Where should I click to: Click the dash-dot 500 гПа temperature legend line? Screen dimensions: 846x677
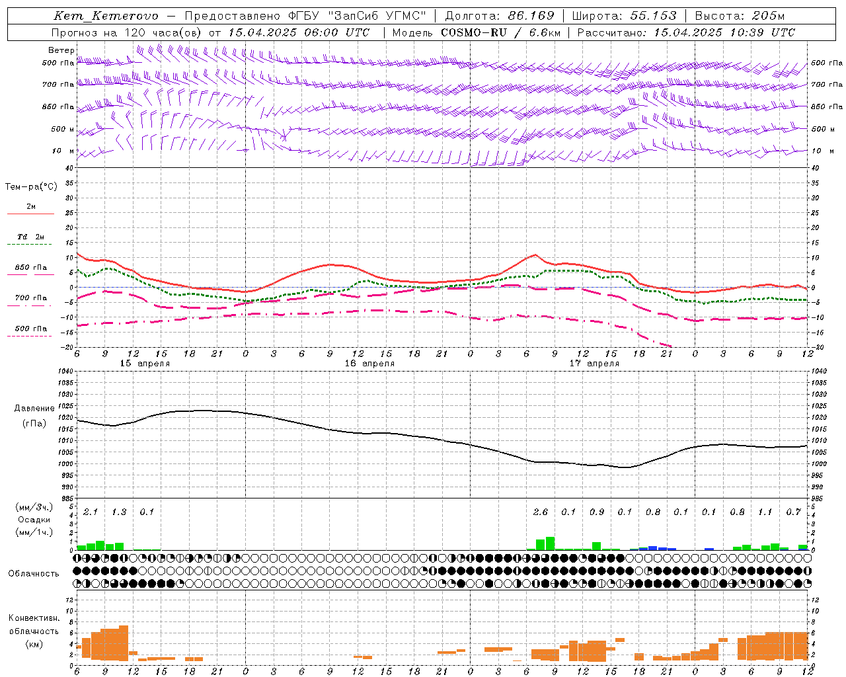[x=30, y=337]
